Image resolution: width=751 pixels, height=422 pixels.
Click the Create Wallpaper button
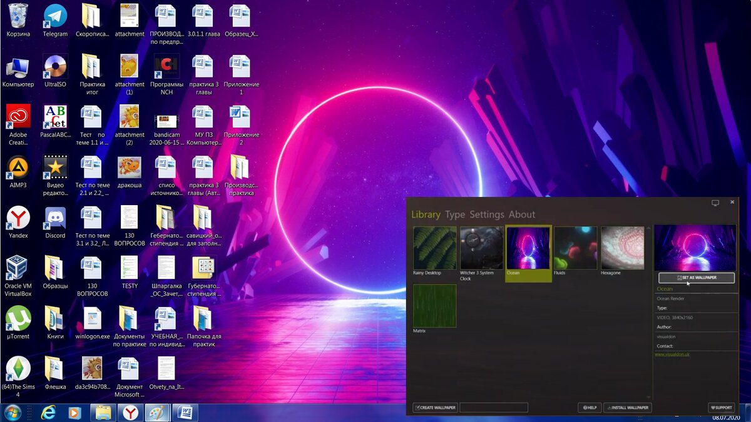[x=436, y=408]
